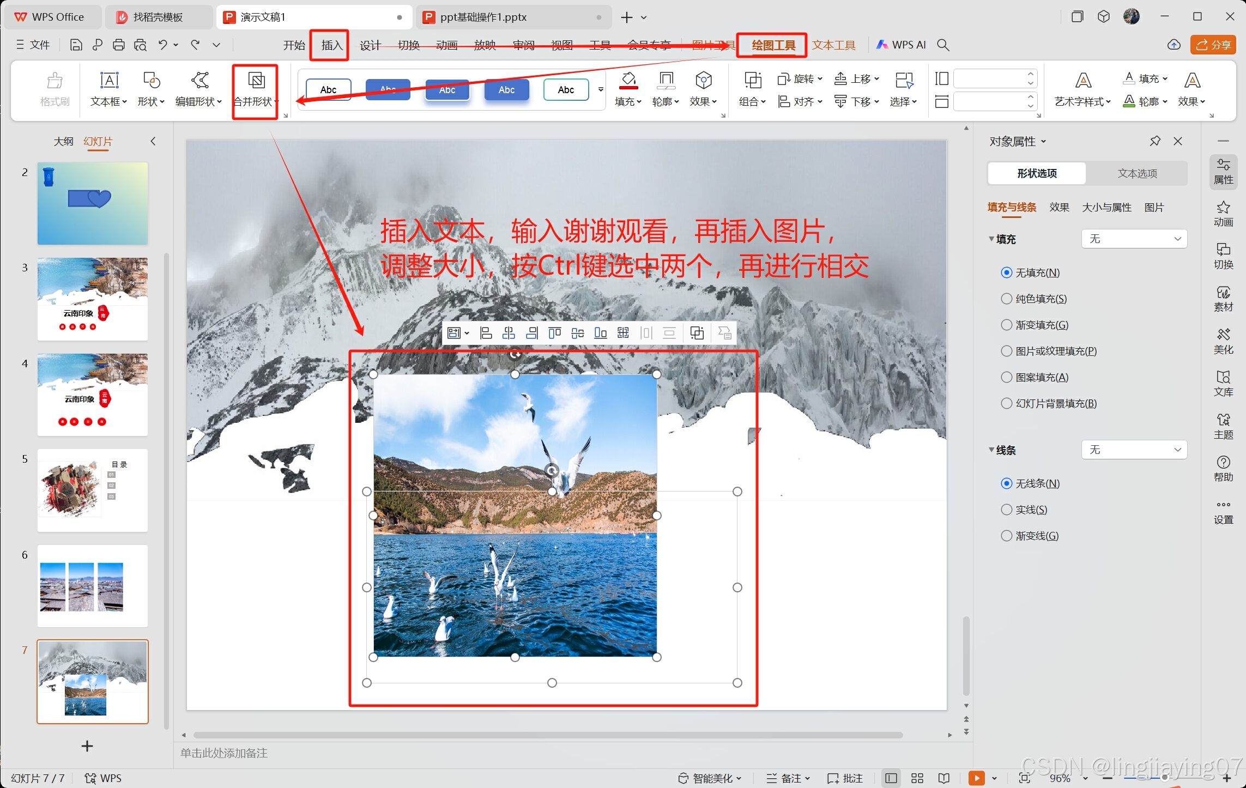The height and width of the screenshot is (788, 1246).
Task: Start slideshow with orange play button
Action: (x=976, y=778)
